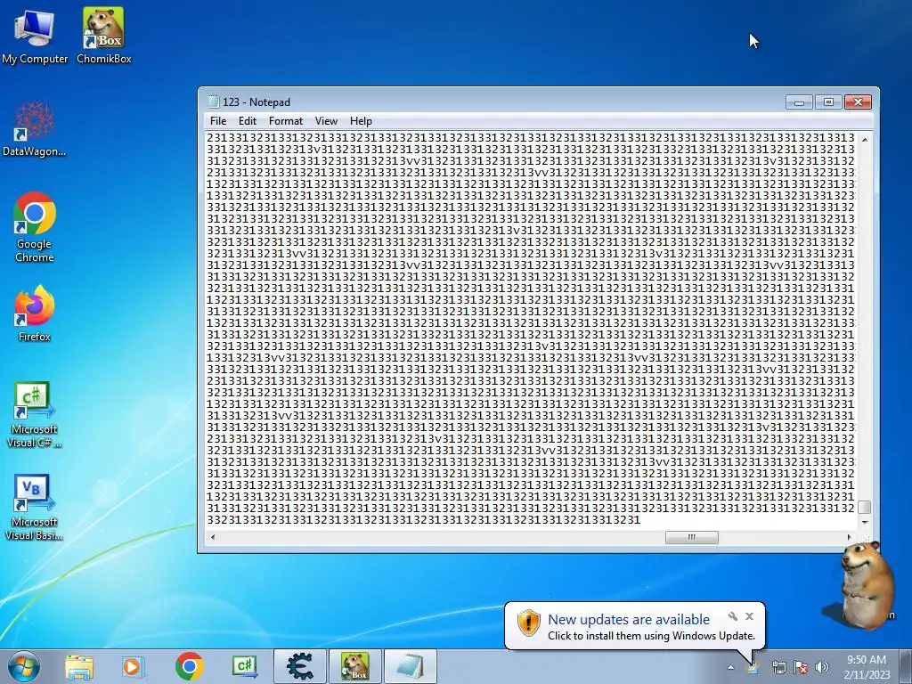Open My Computer desktop icon
The width and height of the screenshot is (912, 684).
[x=35, y=36]
